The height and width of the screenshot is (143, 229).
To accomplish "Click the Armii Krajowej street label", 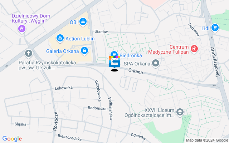I will [x=215, y=61].
